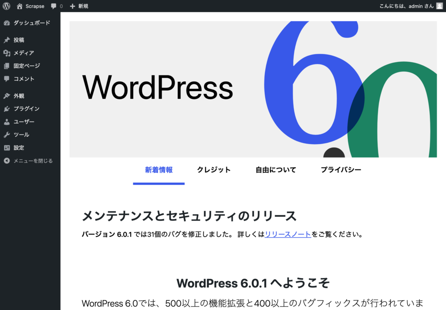
Task: Open the admin user avatar
Action: pos(439,6)
